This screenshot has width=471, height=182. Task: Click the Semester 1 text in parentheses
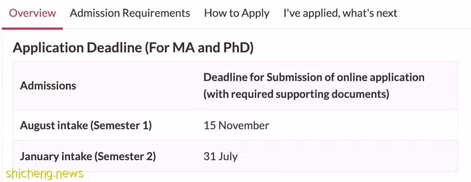pyautogui.click(x=121, y=125)
